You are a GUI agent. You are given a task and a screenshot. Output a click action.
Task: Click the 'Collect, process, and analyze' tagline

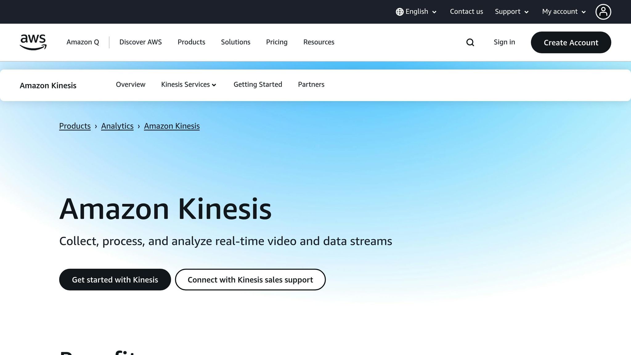(226, 241)
